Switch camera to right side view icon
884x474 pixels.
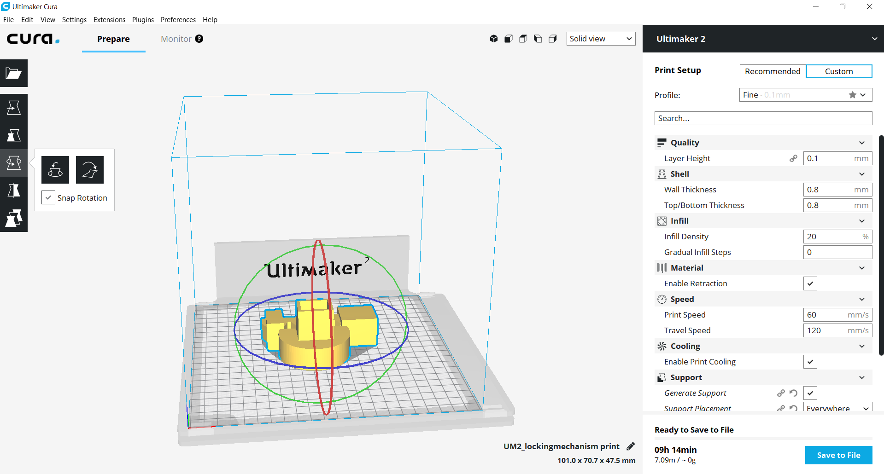[553, 39]
